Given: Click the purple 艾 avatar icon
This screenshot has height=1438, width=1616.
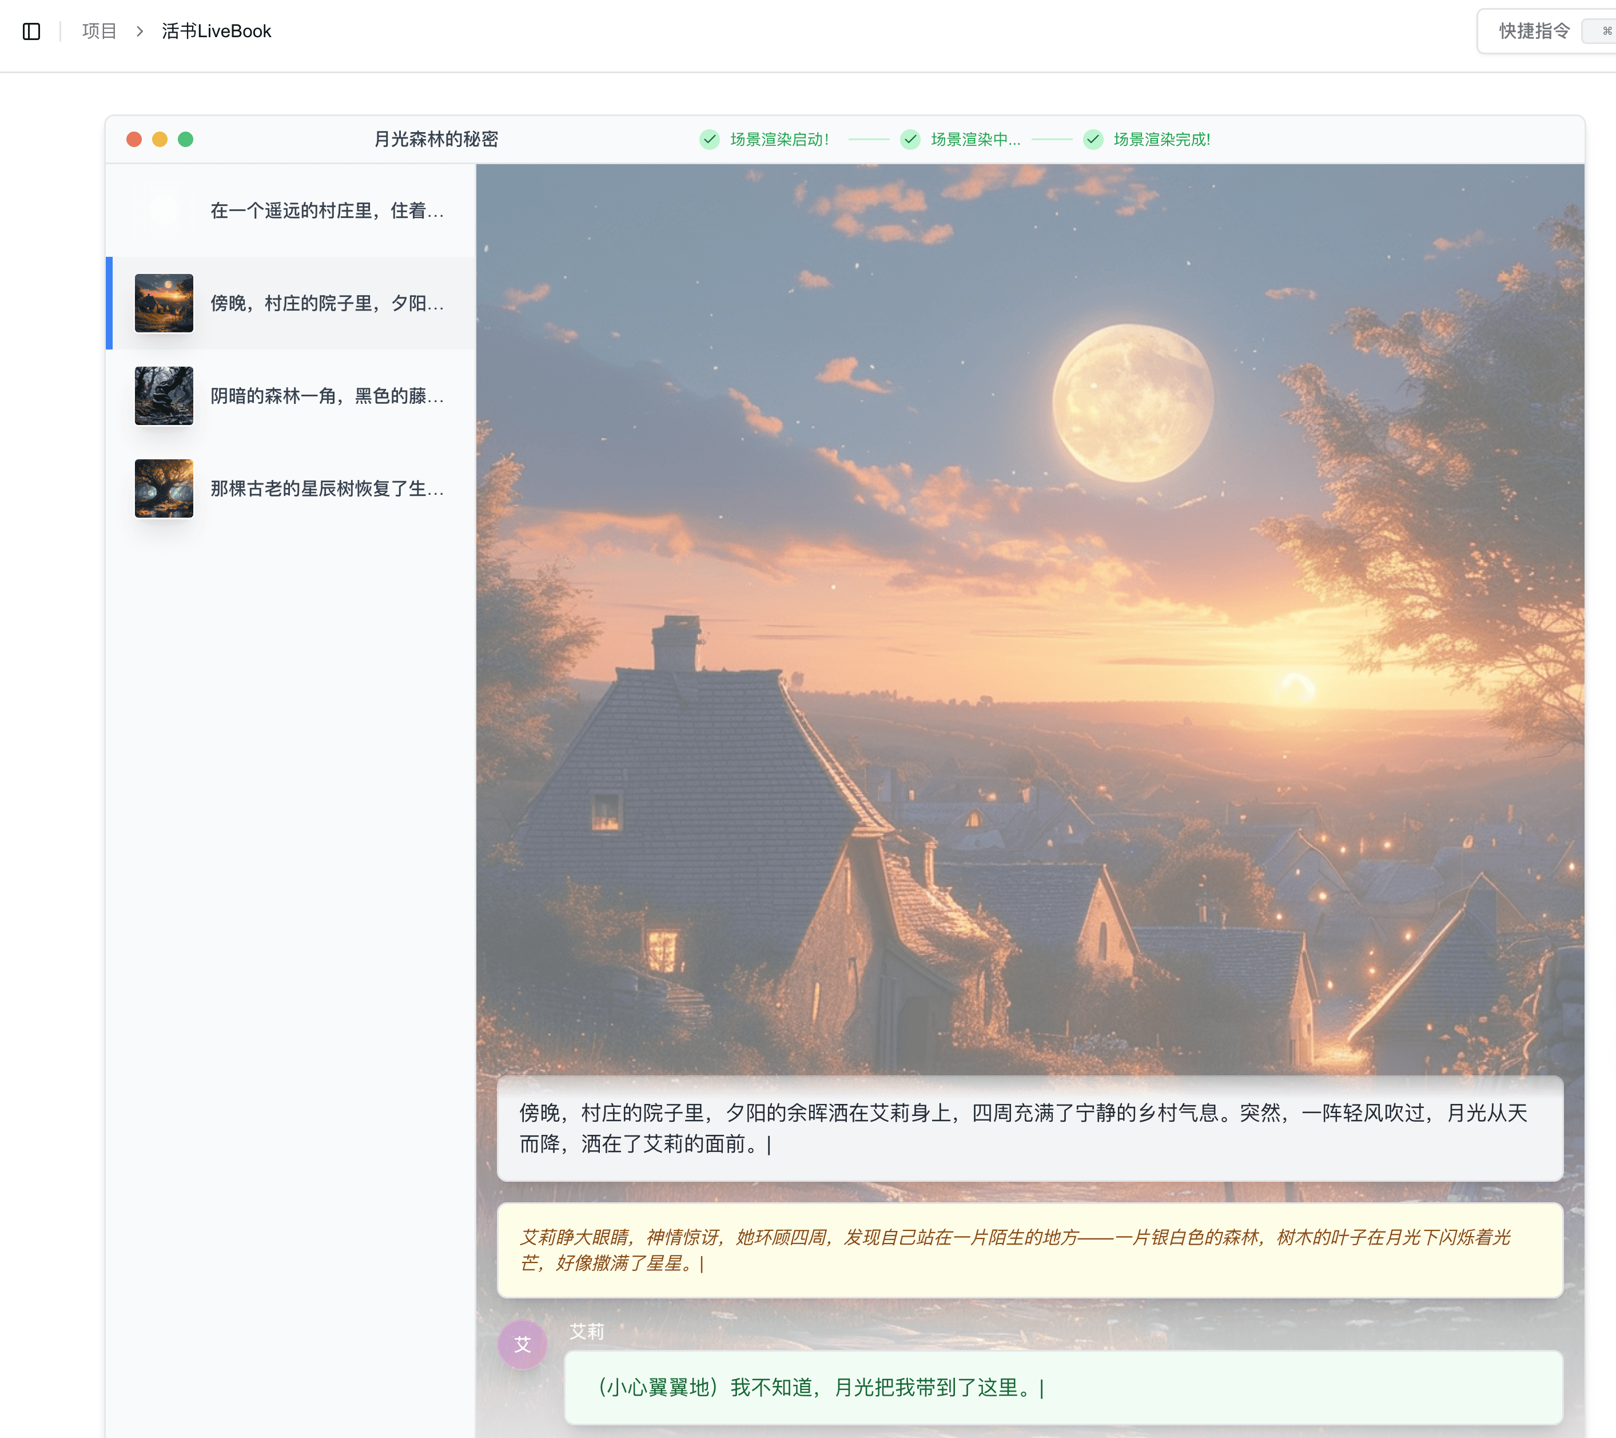Looking at the screenshot, I should (523, 1344).
